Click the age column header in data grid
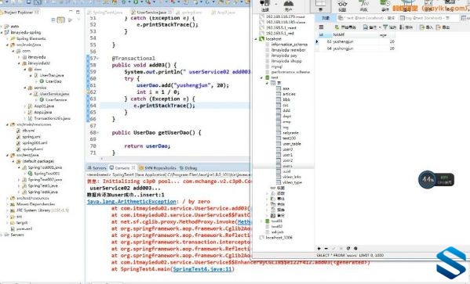Viewport: 470px width, 284px height. [383, 35]
